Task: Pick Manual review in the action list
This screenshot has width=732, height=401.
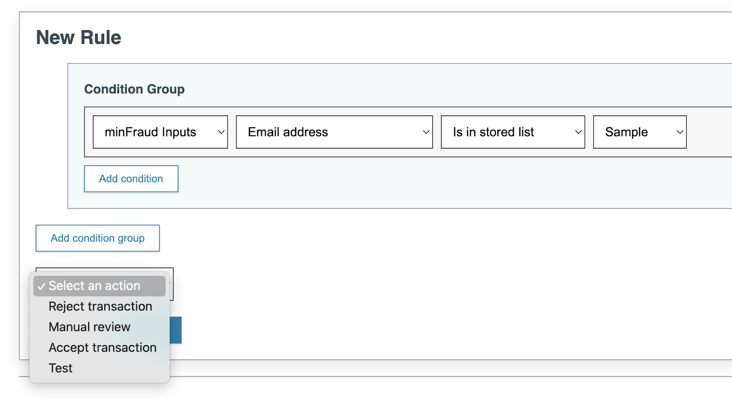Action: (x=90, y=327)
